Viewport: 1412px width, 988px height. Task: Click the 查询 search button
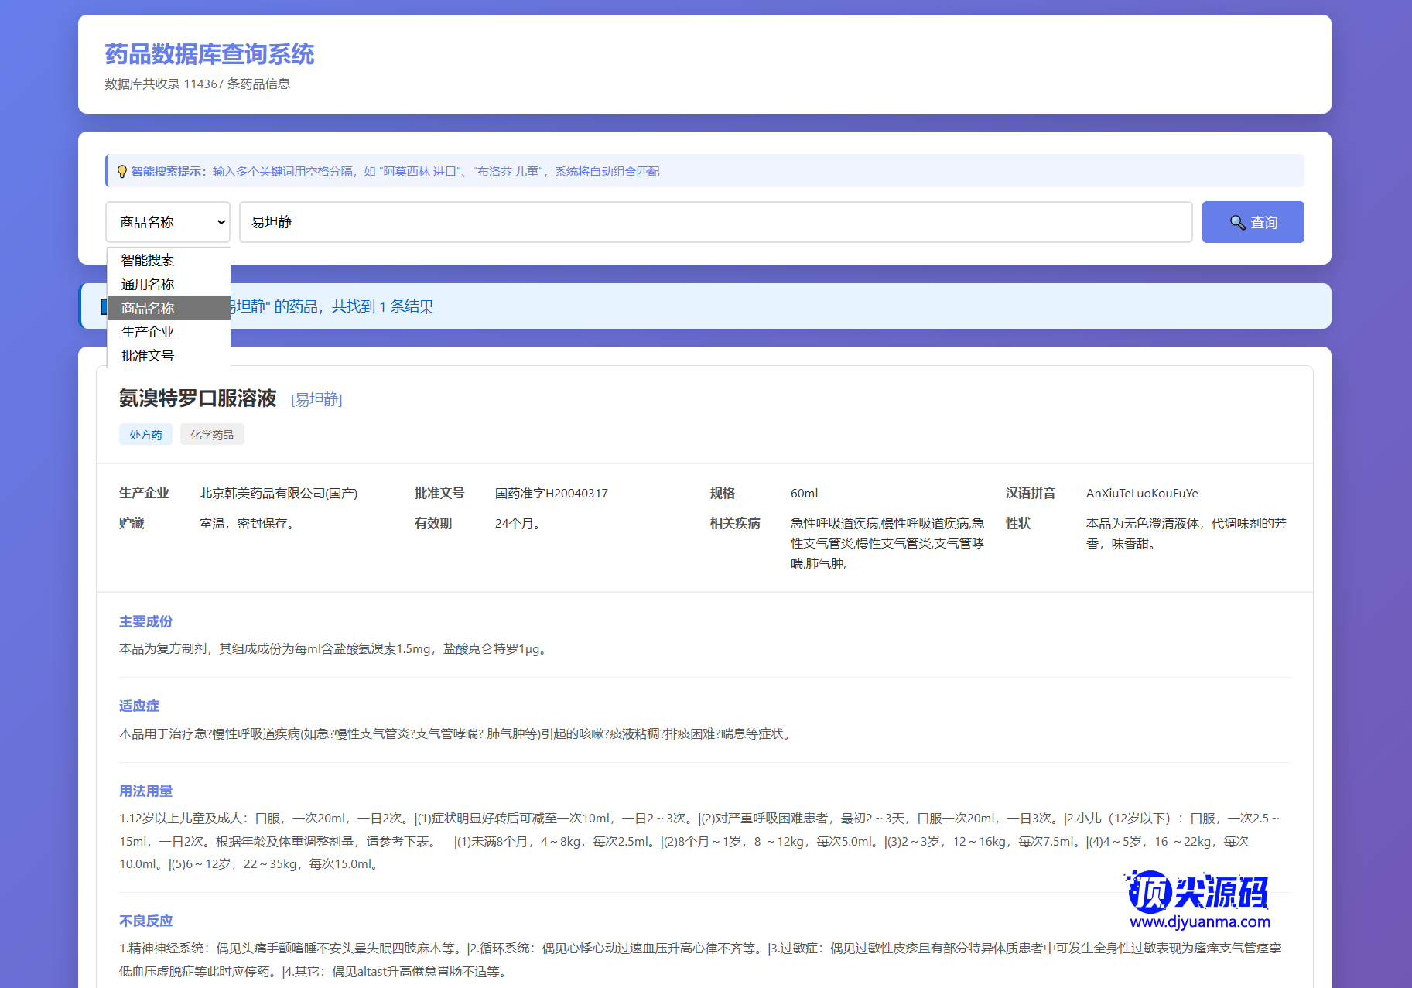tap(1253, 222)
